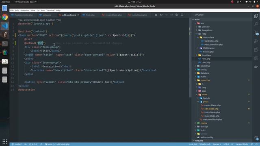Click Laravel Blade language mode
The width and height of the screenshot is (260, 146).
point(242,144)
